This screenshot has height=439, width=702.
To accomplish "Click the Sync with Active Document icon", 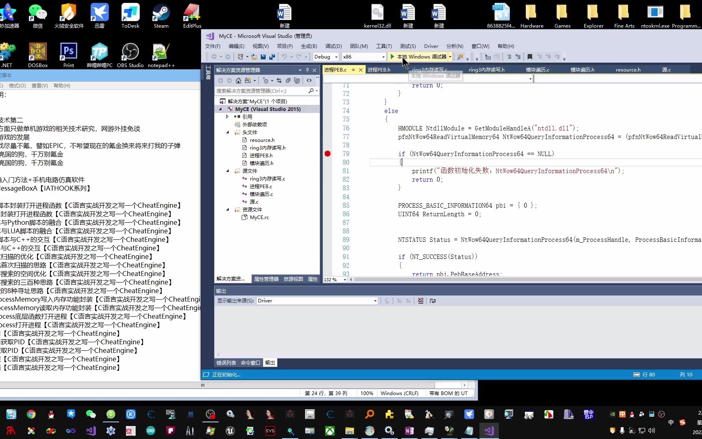I will tap(279, 80).
